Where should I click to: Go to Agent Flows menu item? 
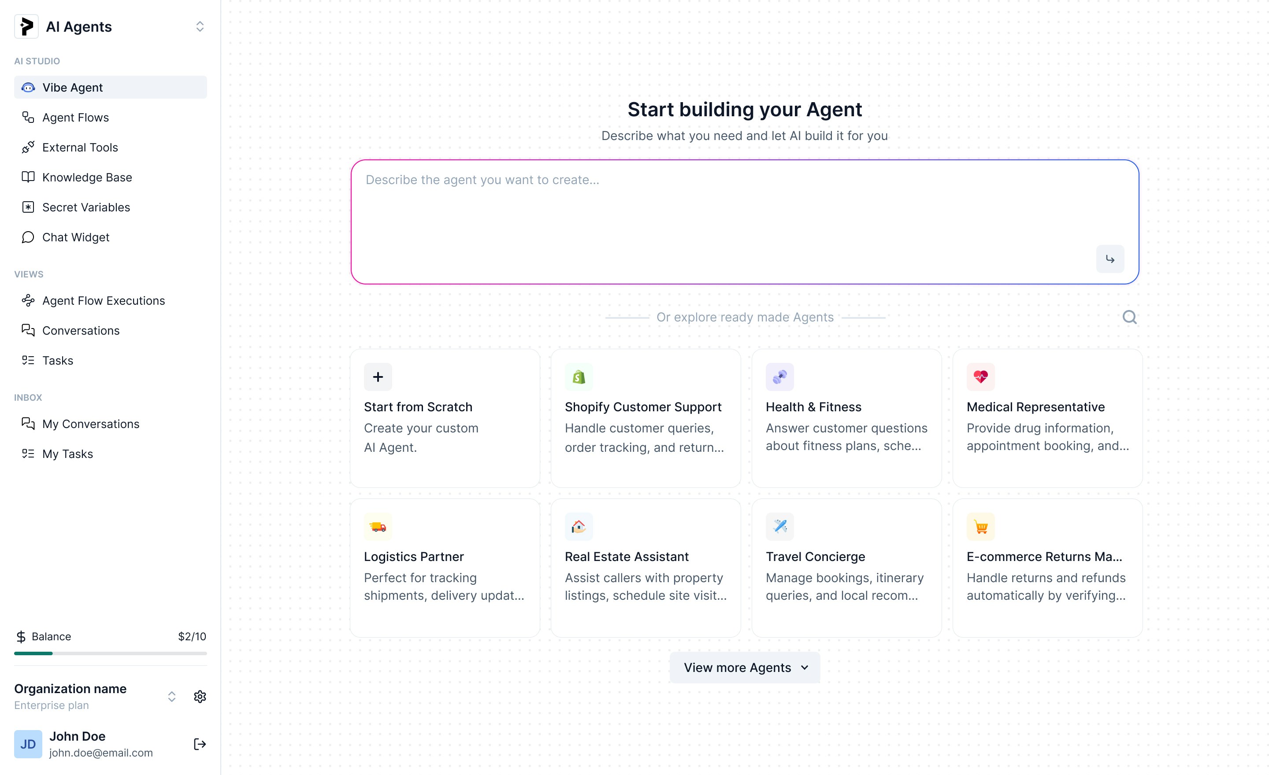[x=75, y=118]
